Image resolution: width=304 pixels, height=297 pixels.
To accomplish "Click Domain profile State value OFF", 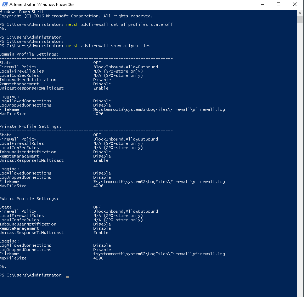I will (x=97, y=63).
